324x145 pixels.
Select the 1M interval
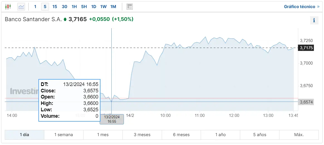tap(113, 7)
